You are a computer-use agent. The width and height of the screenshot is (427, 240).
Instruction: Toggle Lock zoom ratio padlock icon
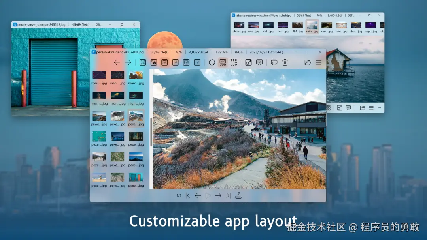(x=153, y=62)
